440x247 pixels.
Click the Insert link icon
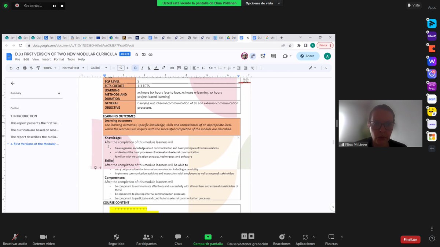172,68
